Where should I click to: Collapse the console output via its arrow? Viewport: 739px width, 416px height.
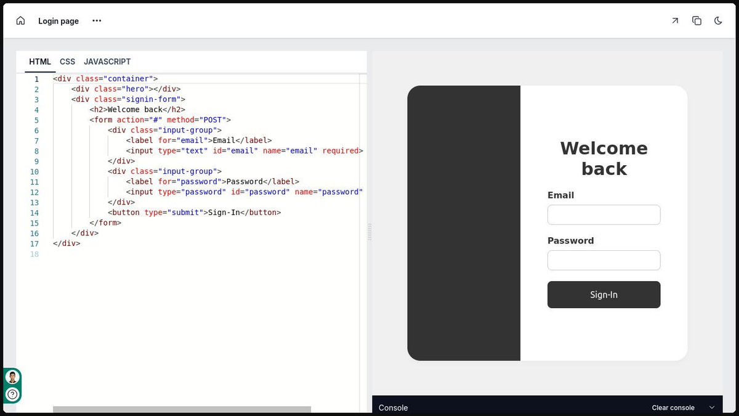tap(711, 407)
